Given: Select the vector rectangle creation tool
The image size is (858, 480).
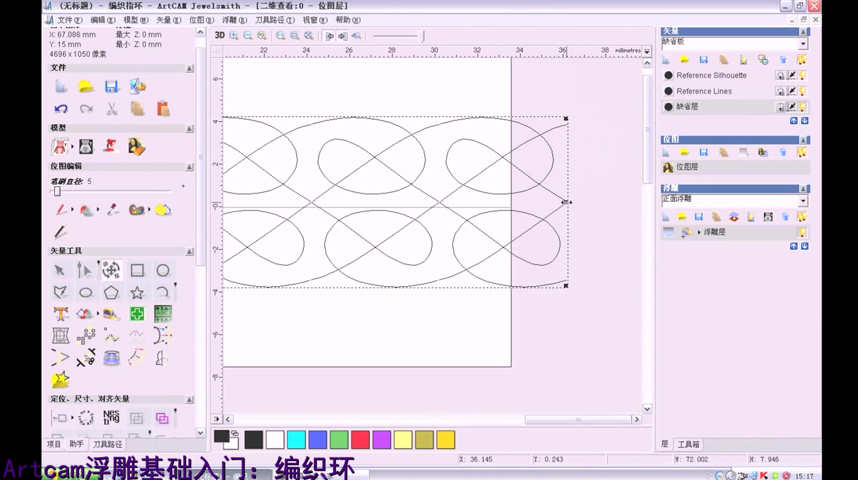Looking at the screenshot, I should click(x=138, y=270).
